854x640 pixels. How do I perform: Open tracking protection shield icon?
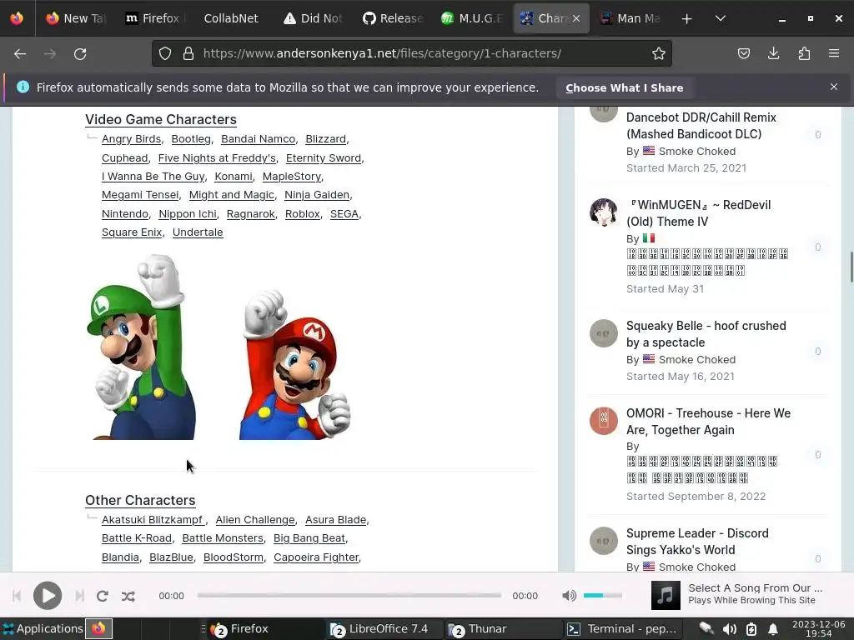(165, 53)
